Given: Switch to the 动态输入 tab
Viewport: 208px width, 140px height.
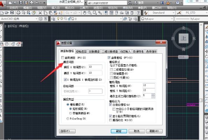Looking at the screenshot, I should pyautogui.click(x=125, y=52).
